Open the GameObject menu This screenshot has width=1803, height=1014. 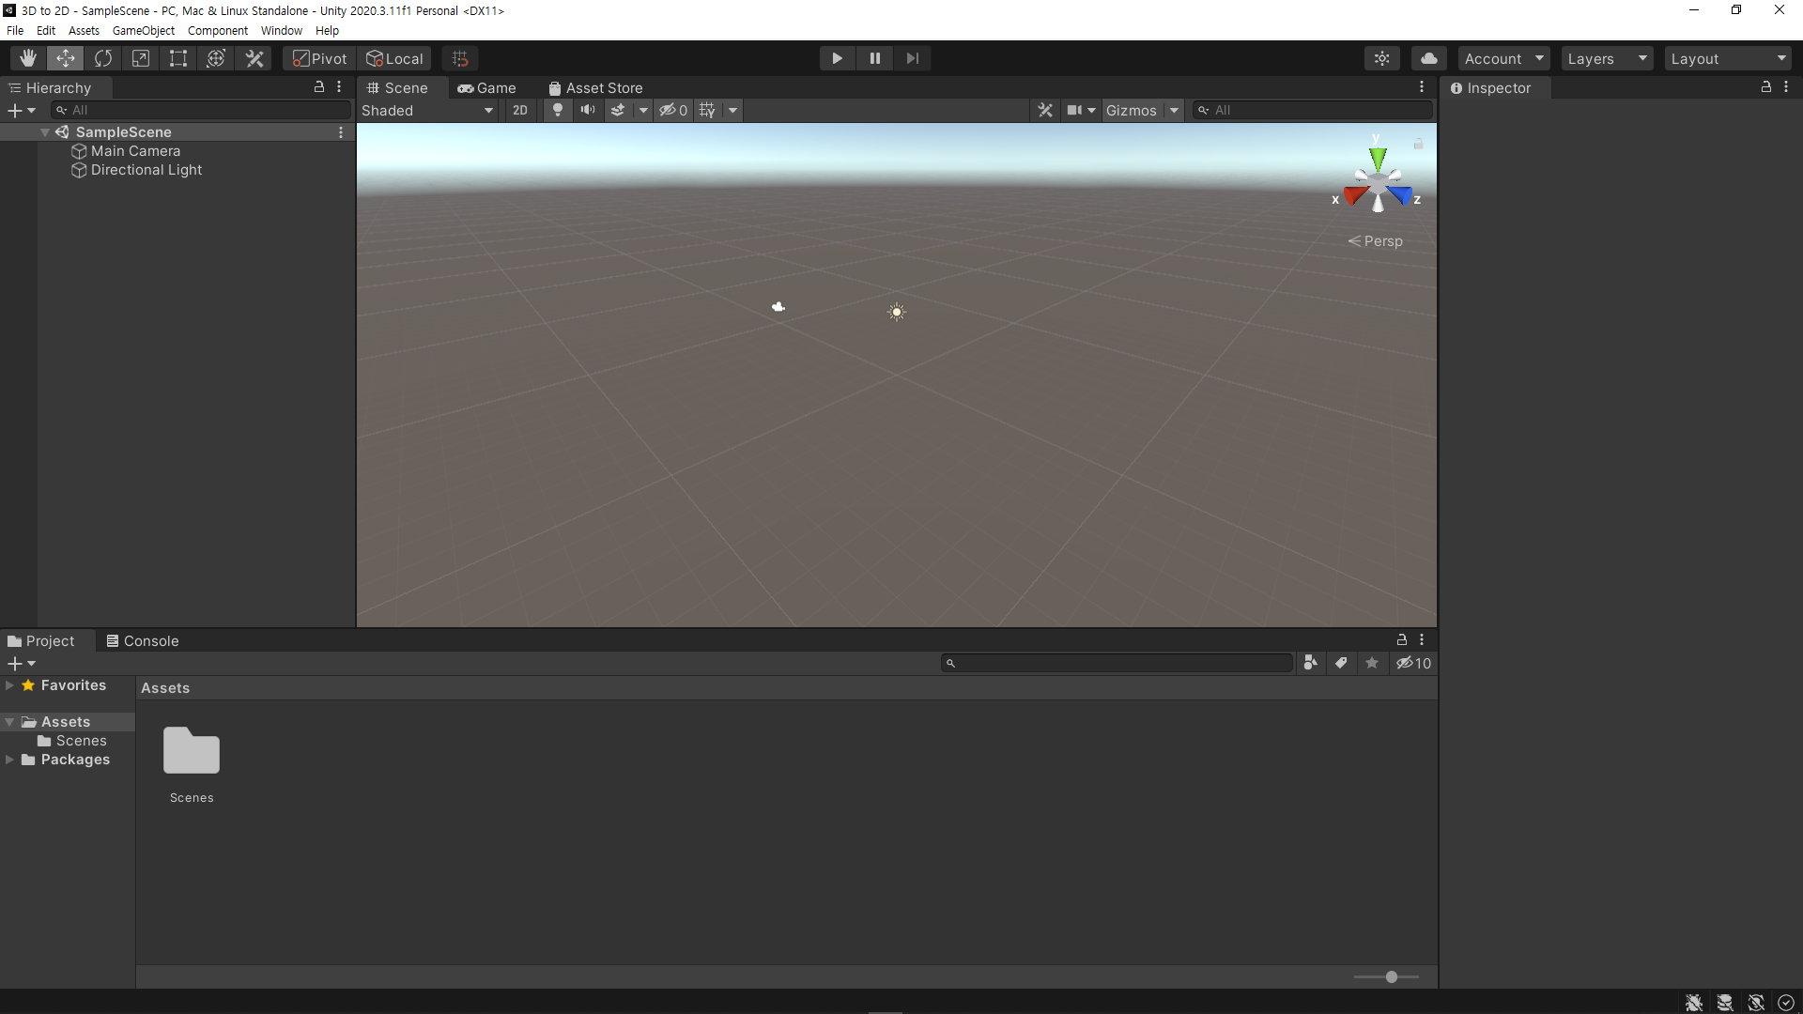click(143, 30)
